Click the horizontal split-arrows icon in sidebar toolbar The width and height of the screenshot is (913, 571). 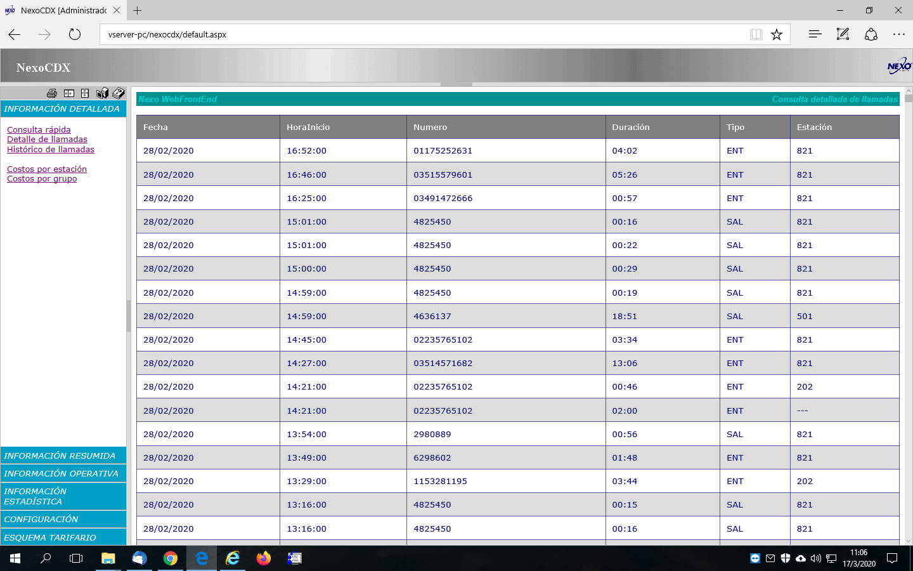(69, 93)
